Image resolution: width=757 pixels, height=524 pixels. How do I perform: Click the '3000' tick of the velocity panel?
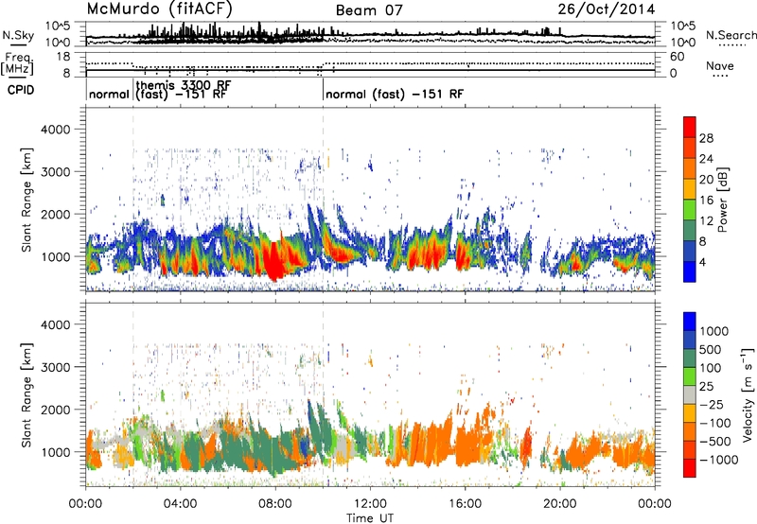click(56, 367)
